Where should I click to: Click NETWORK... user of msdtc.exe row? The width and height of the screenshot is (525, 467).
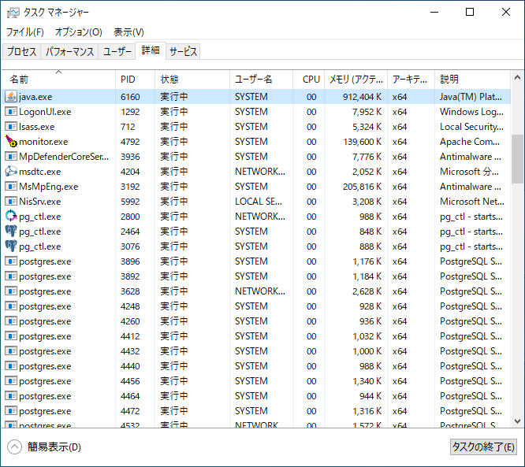(260, 171)
